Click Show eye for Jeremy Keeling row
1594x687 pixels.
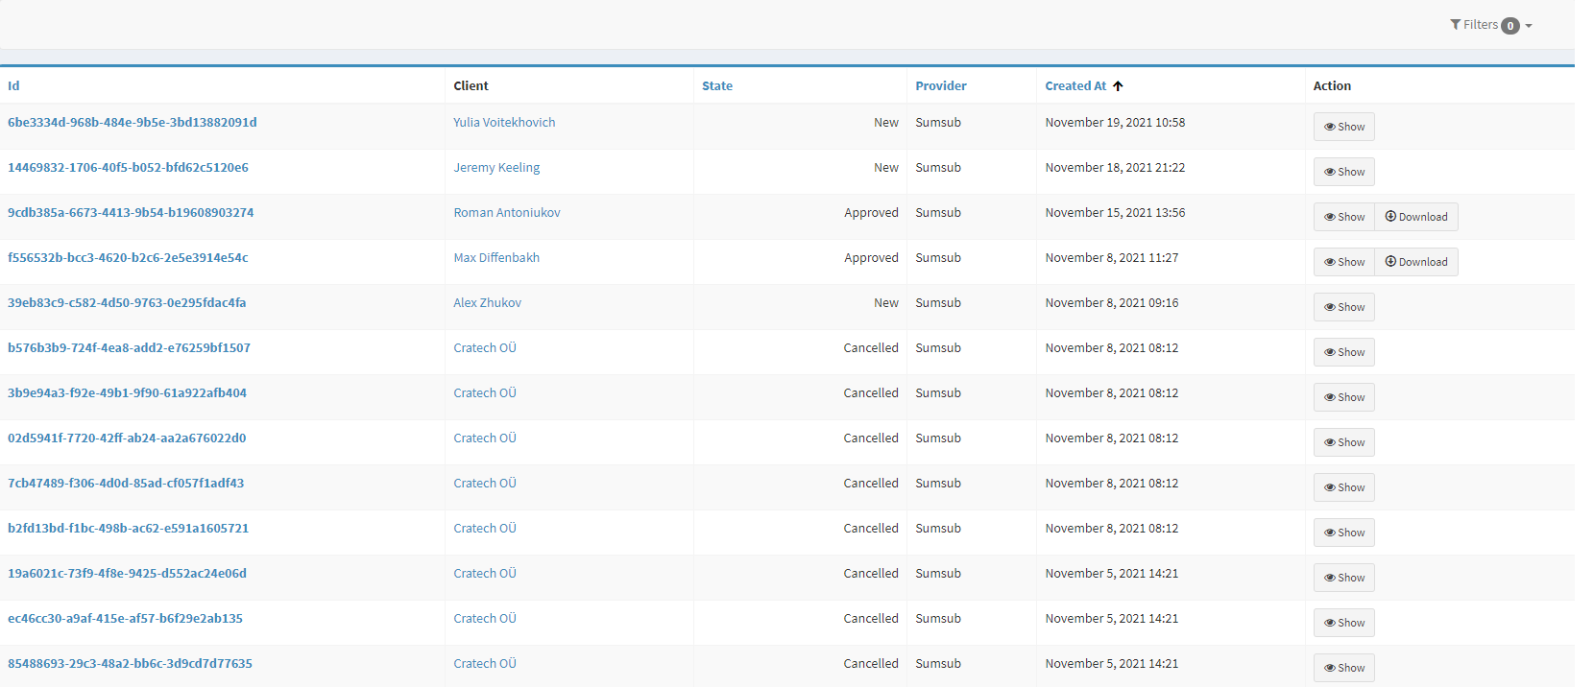click(x=1330, y=173)
